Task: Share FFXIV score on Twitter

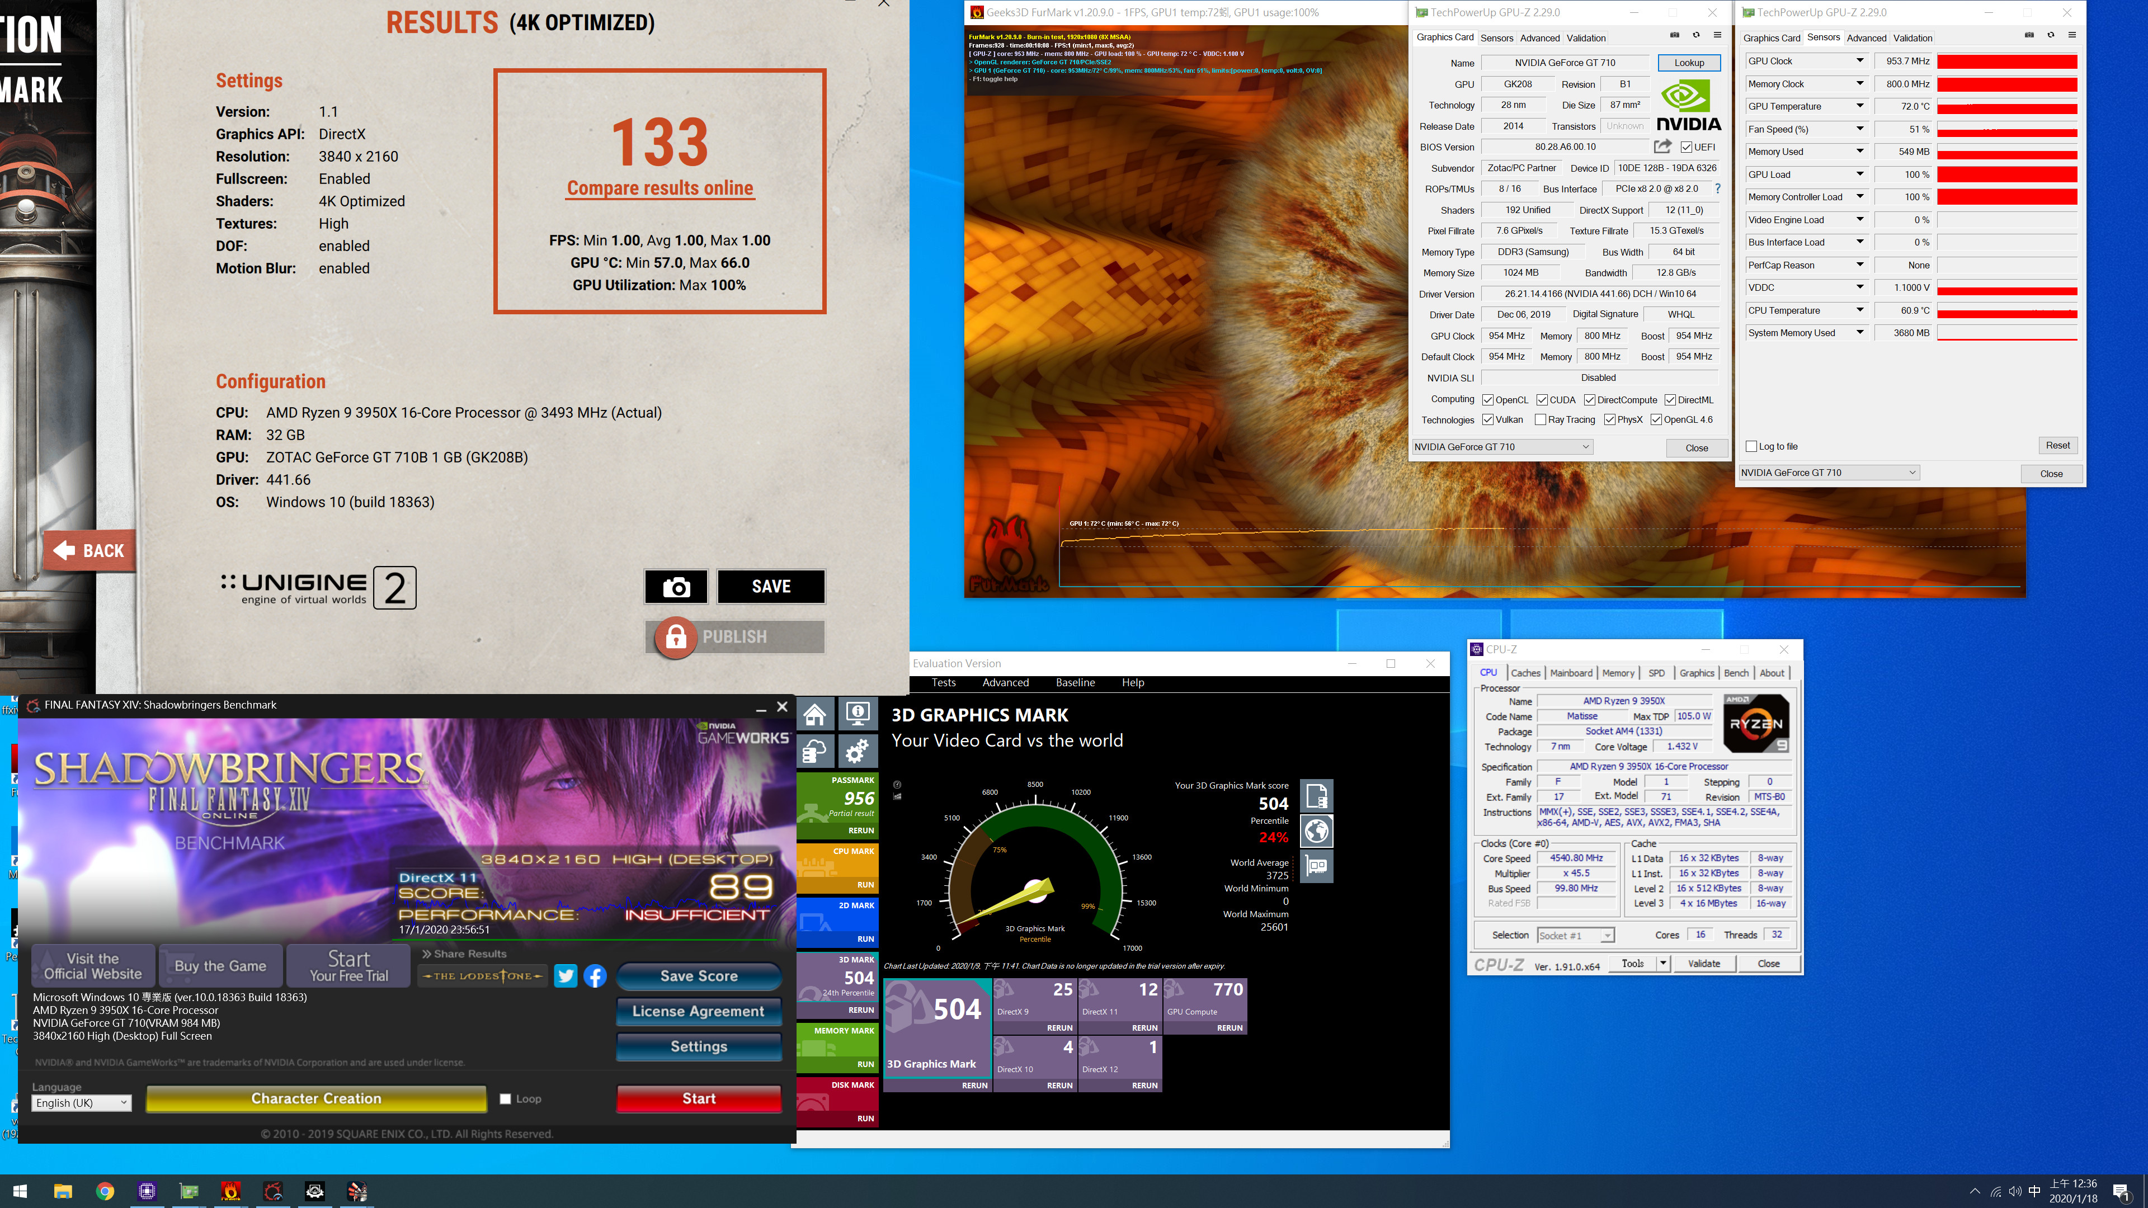Action: 566,975
